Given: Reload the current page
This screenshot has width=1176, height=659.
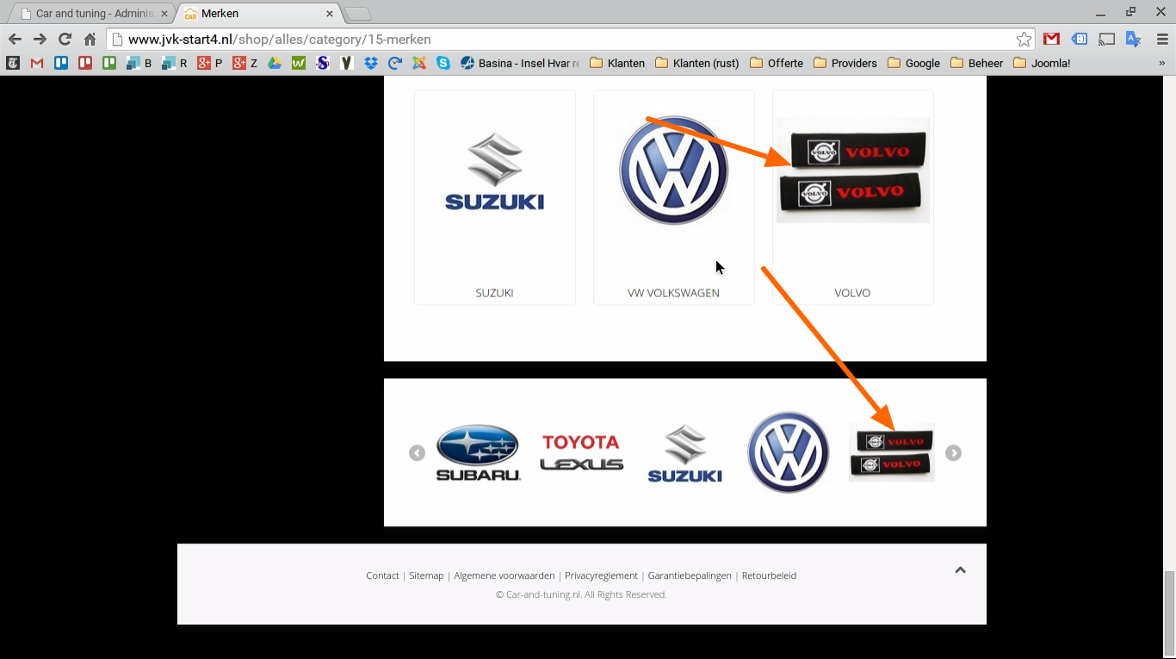Looking at the screenshot, I should [x=65, y=39].
